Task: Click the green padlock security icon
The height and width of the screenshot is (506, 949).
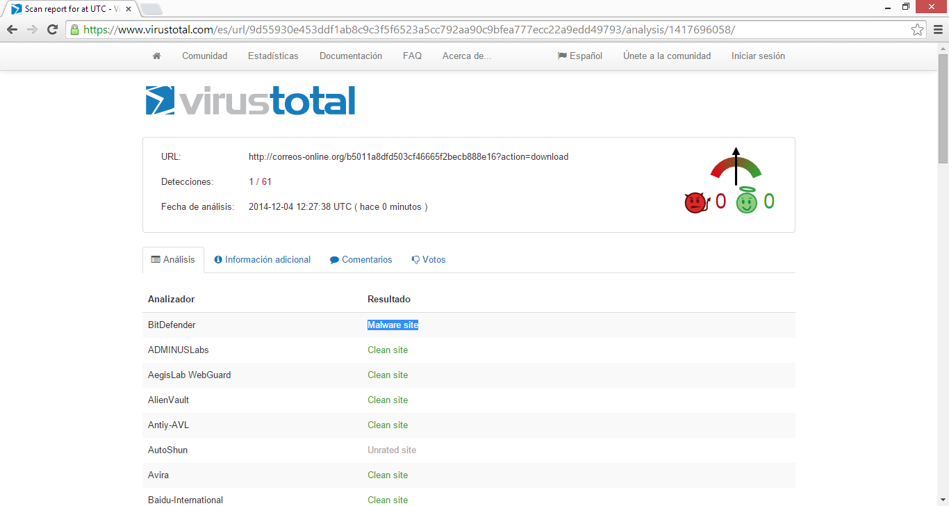Action: 74,29
